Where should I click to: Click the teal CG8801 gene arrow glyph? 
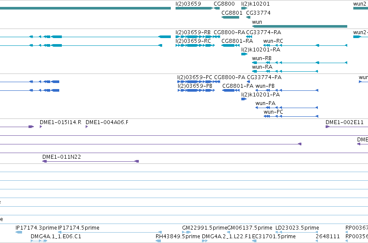coord(230,17)
